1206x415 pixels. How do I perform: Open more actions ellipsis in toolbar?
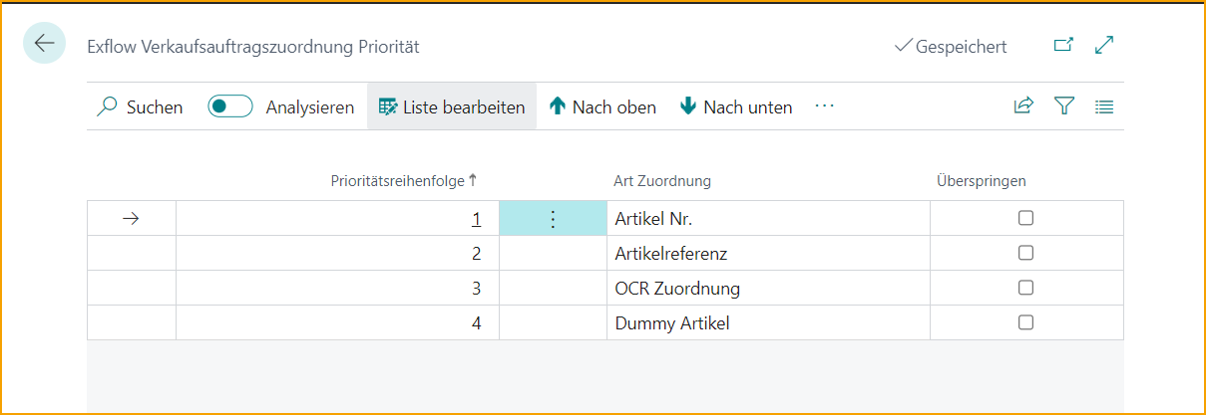click(x=824, y=106)
